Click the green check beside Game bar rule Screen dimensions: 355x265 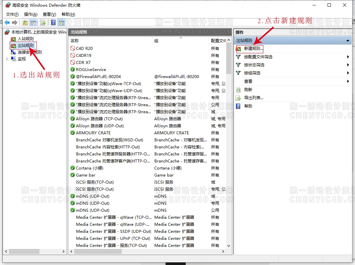click(x=73, y=175)
